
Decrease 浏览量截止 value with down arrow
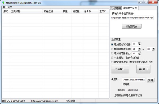pos(139,54)
